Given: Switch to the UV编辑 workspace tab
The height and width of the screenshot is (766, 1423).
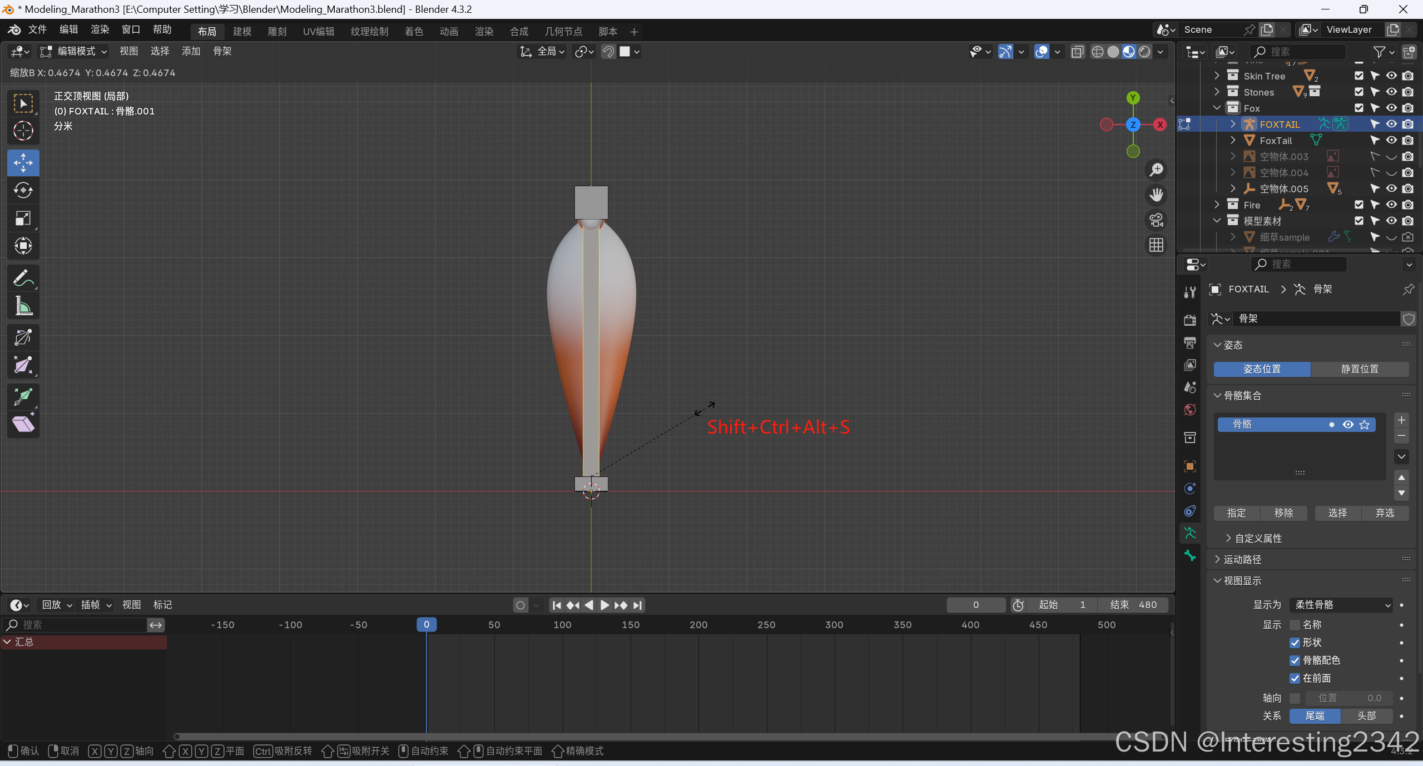Looking at the screenshot, I should point(319,32).
